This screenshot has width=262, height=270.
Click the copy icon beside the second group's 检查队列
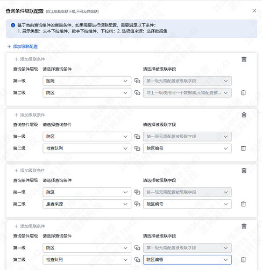[137, 148]
